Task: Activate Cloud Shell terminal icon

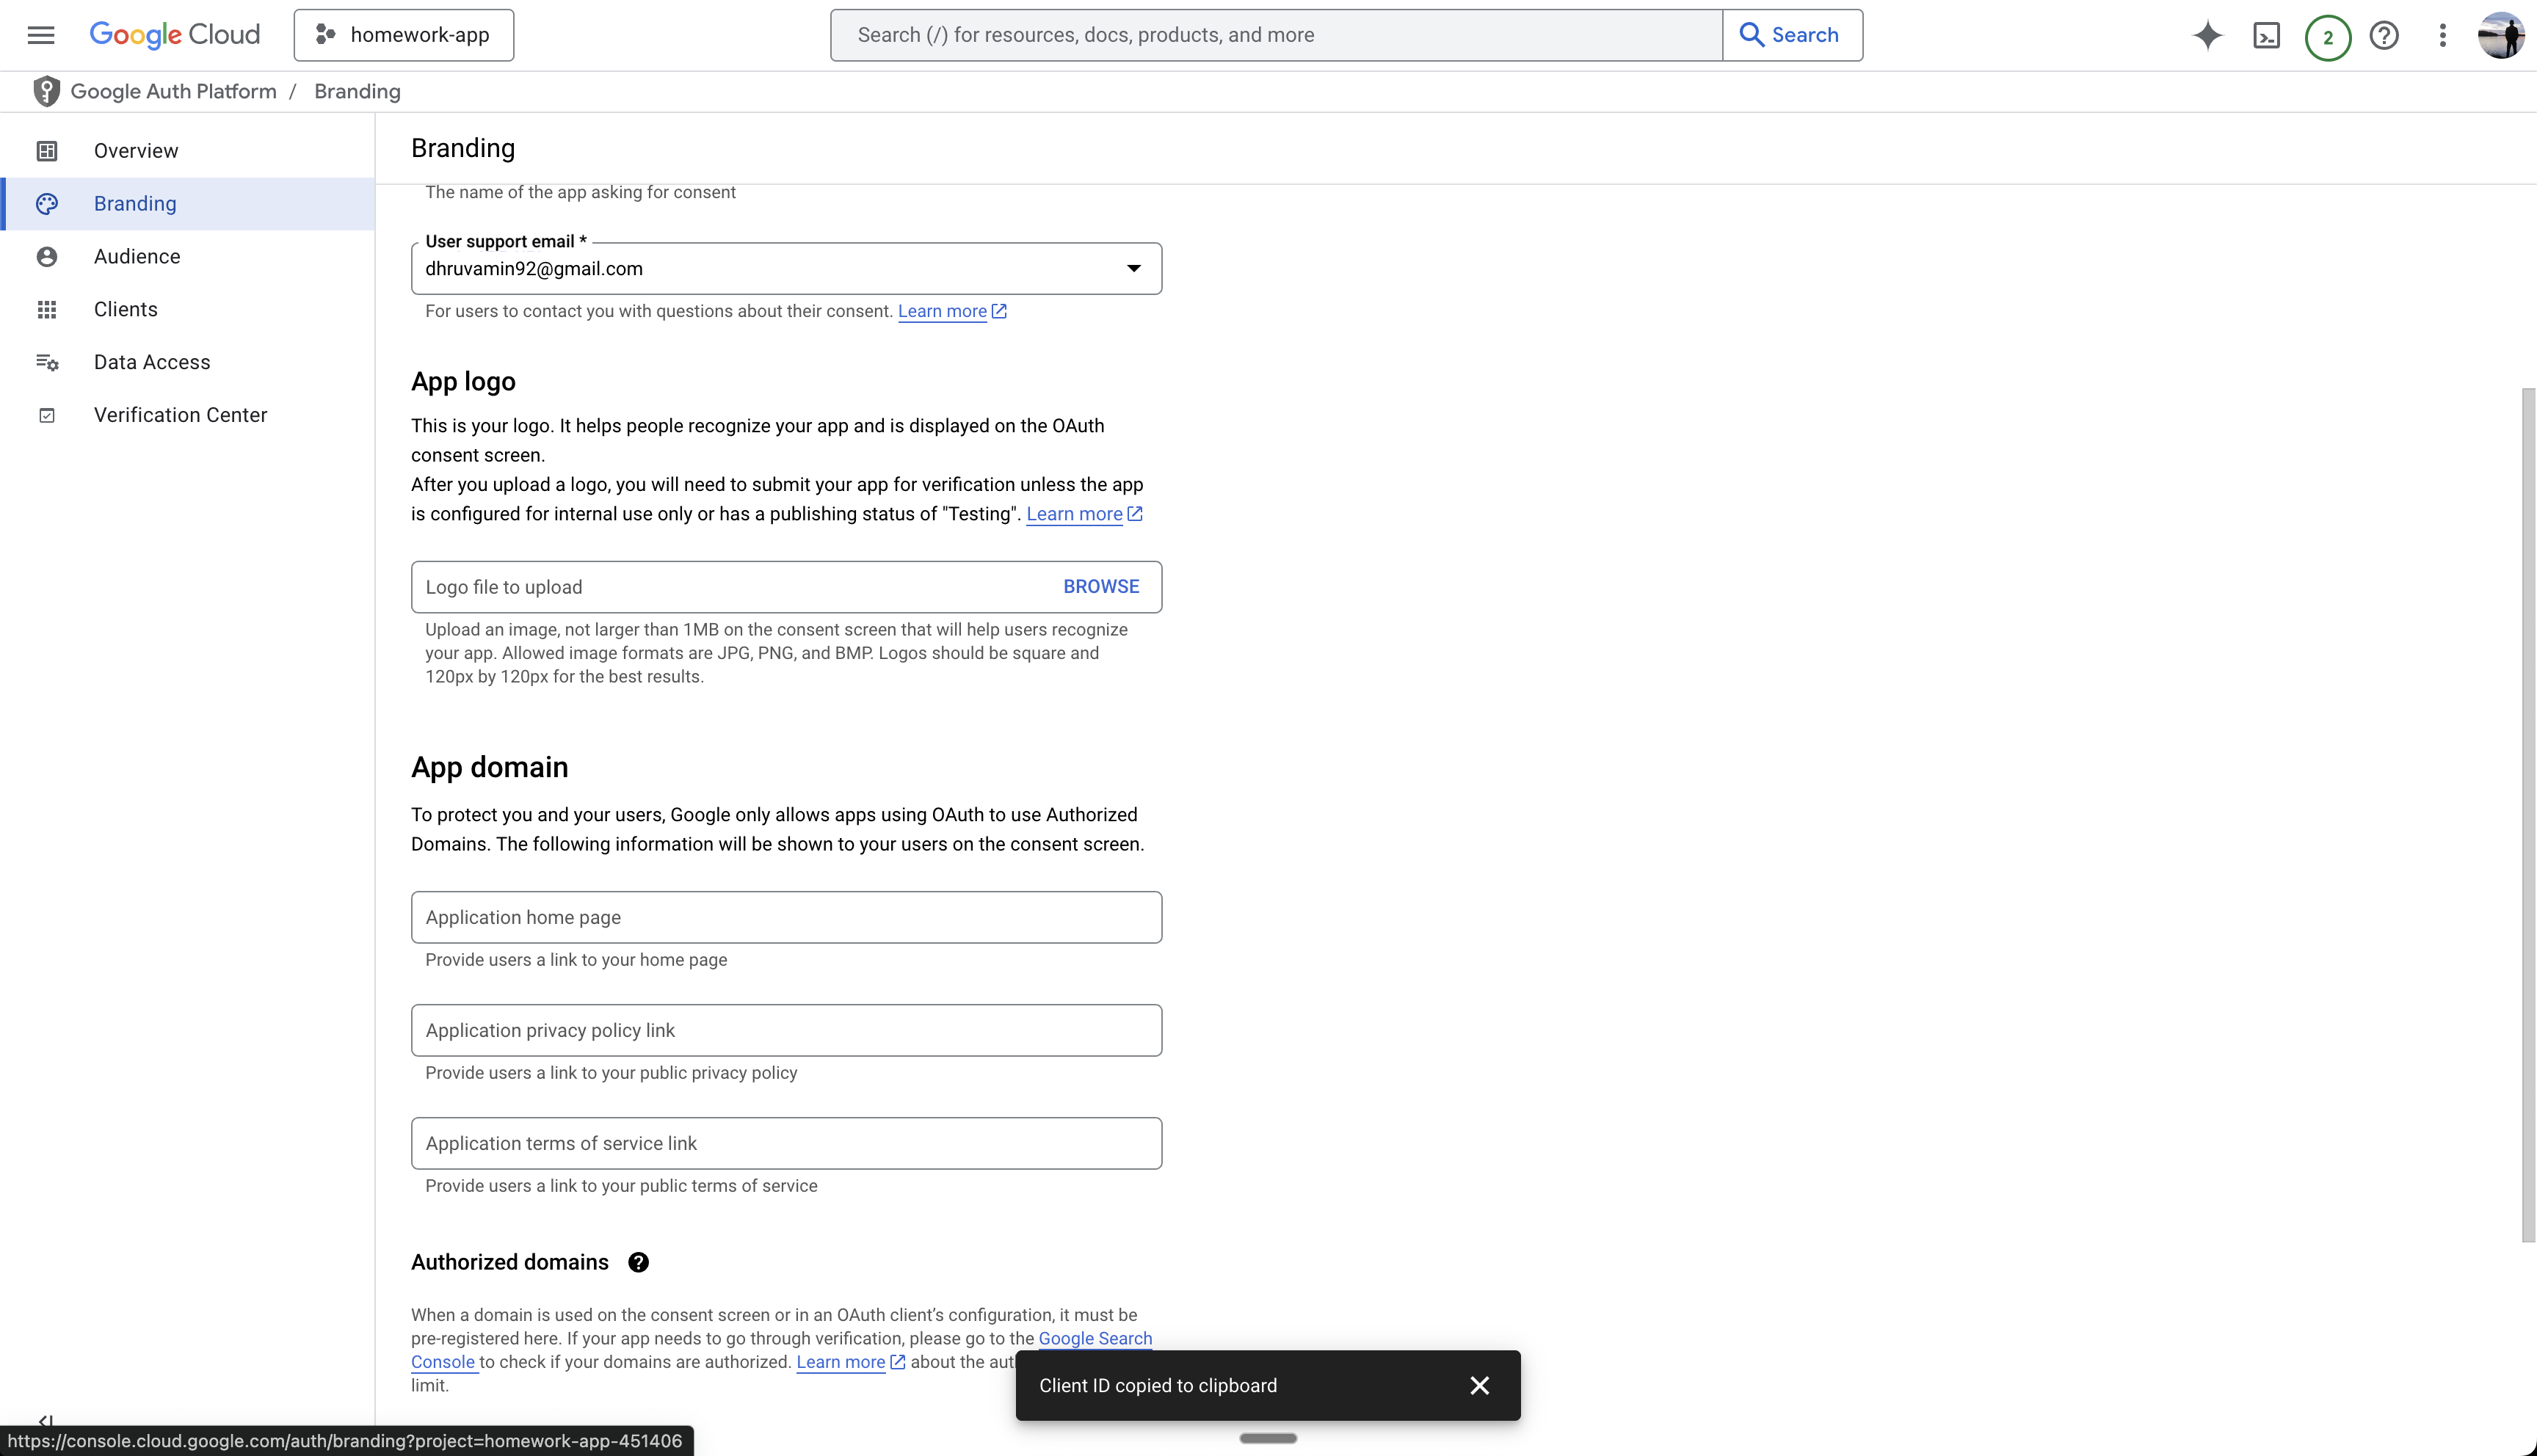Action: point(2267,36)
